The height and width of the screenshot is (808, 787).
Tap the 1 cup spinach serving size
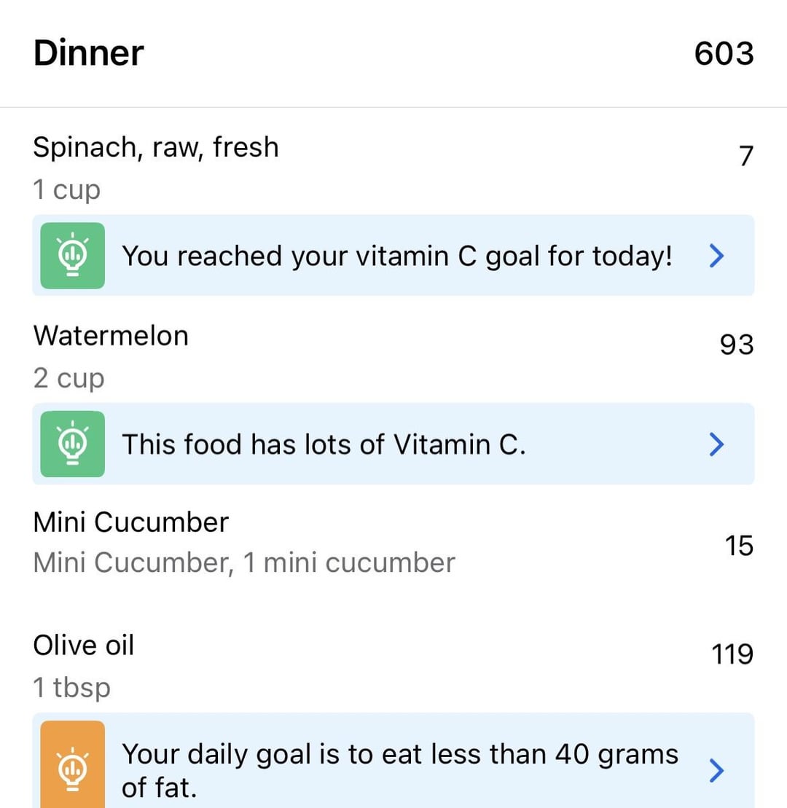[x=67, y=190]
